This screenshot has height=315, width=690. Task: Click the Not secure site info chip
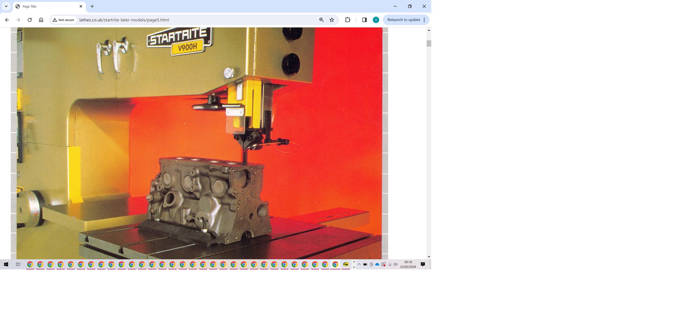pyautogui.click(x=63, y=20)
